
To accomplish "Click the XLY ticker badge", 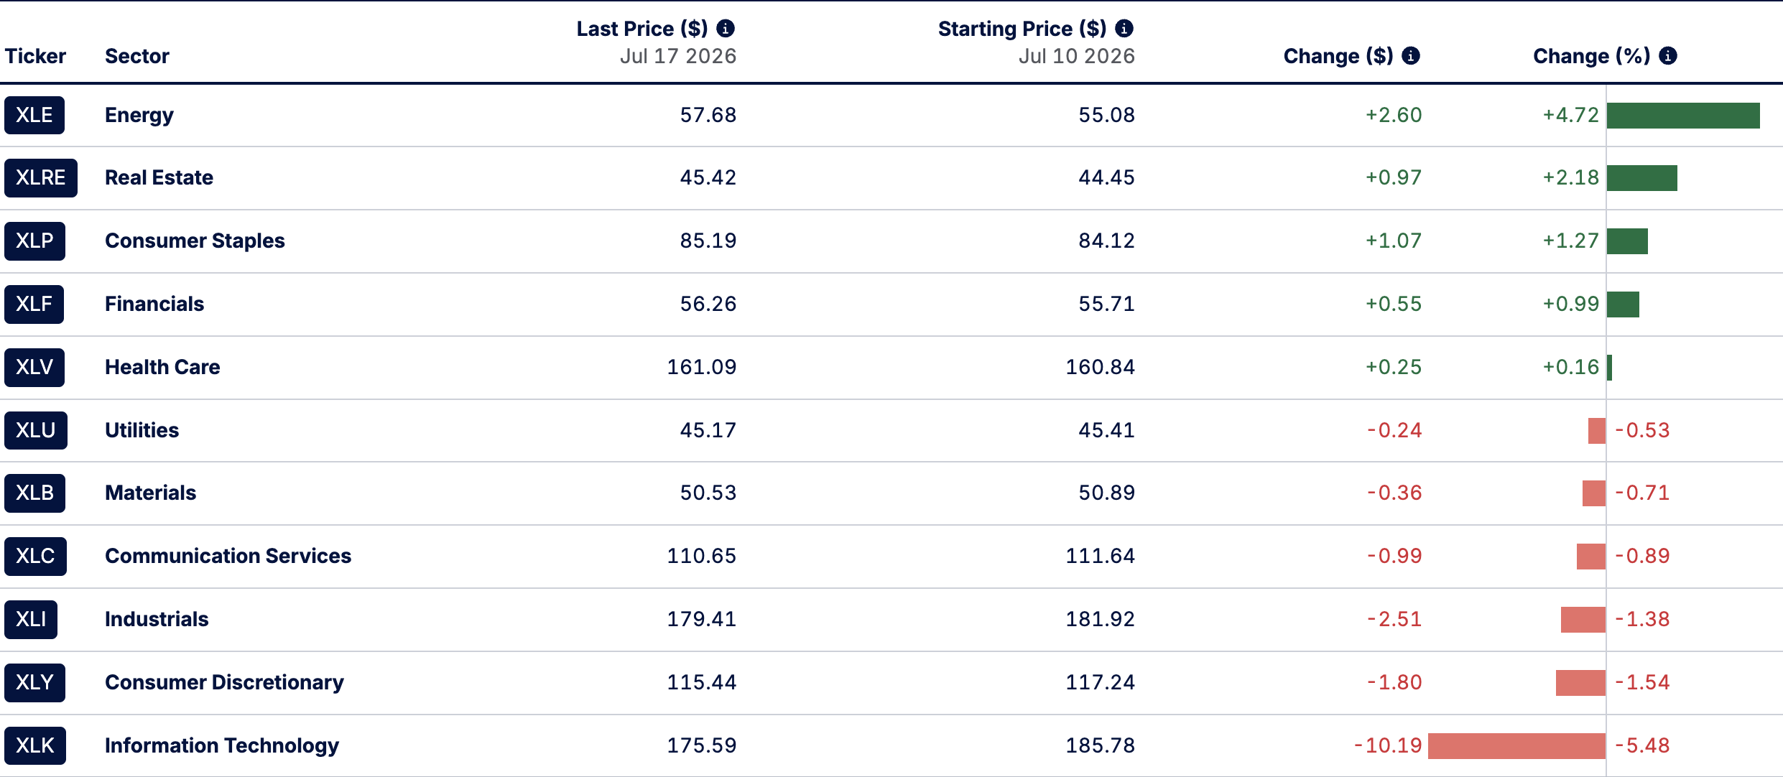I will pyautogui.click(x=34, y=682).
